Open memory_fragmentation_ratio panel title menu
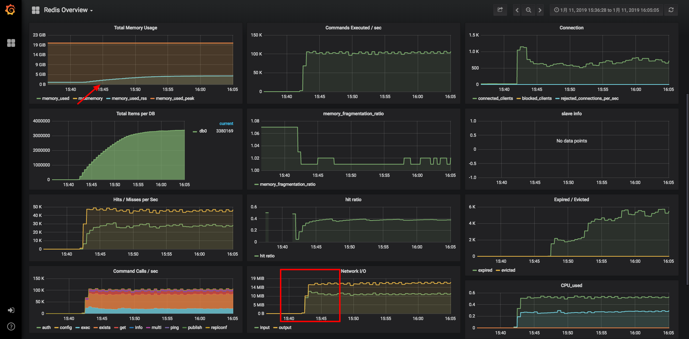 click(353, 113)
